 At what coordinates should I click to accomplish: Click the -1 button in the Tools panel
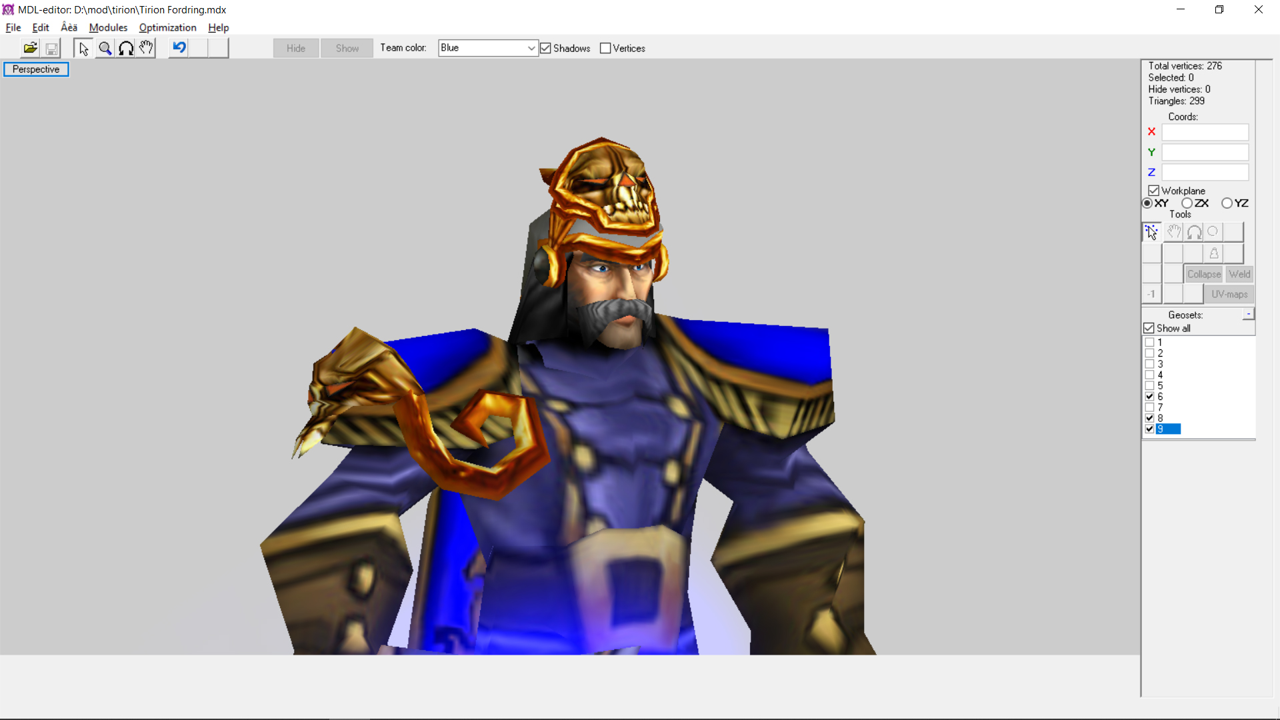point(1152,294)
